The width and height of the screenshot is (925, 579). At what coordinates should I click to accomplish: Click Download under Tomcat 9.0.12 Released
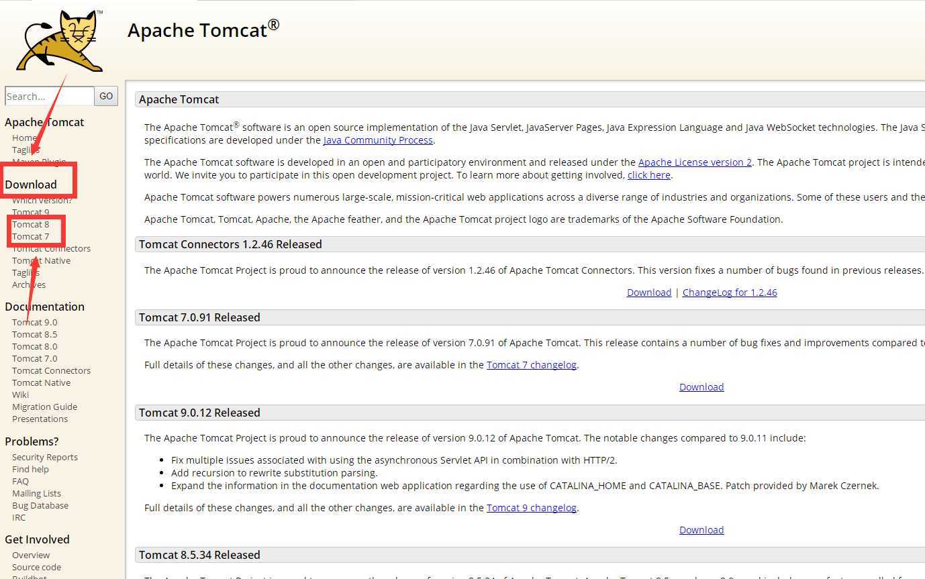pos(701,530)
